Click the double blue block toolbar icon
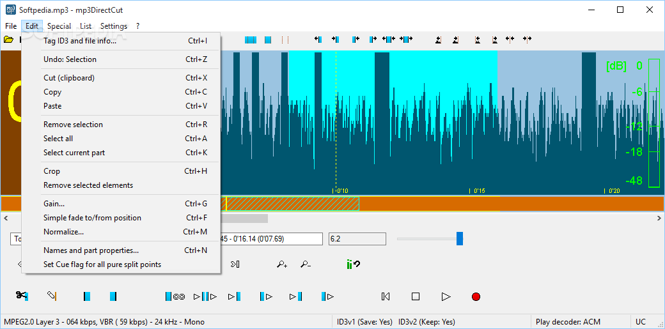665x329 pixels. click(251, 40)
